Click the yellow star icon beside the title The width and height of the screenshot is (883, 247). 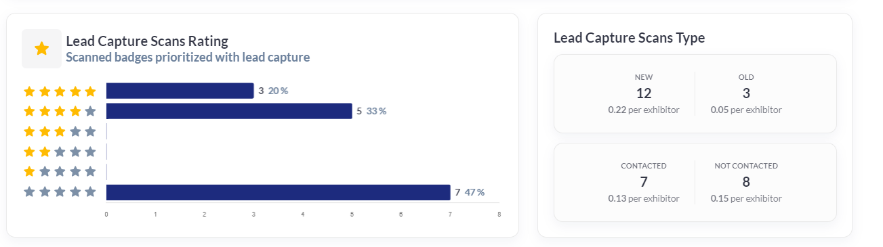(x=42, y=49)
